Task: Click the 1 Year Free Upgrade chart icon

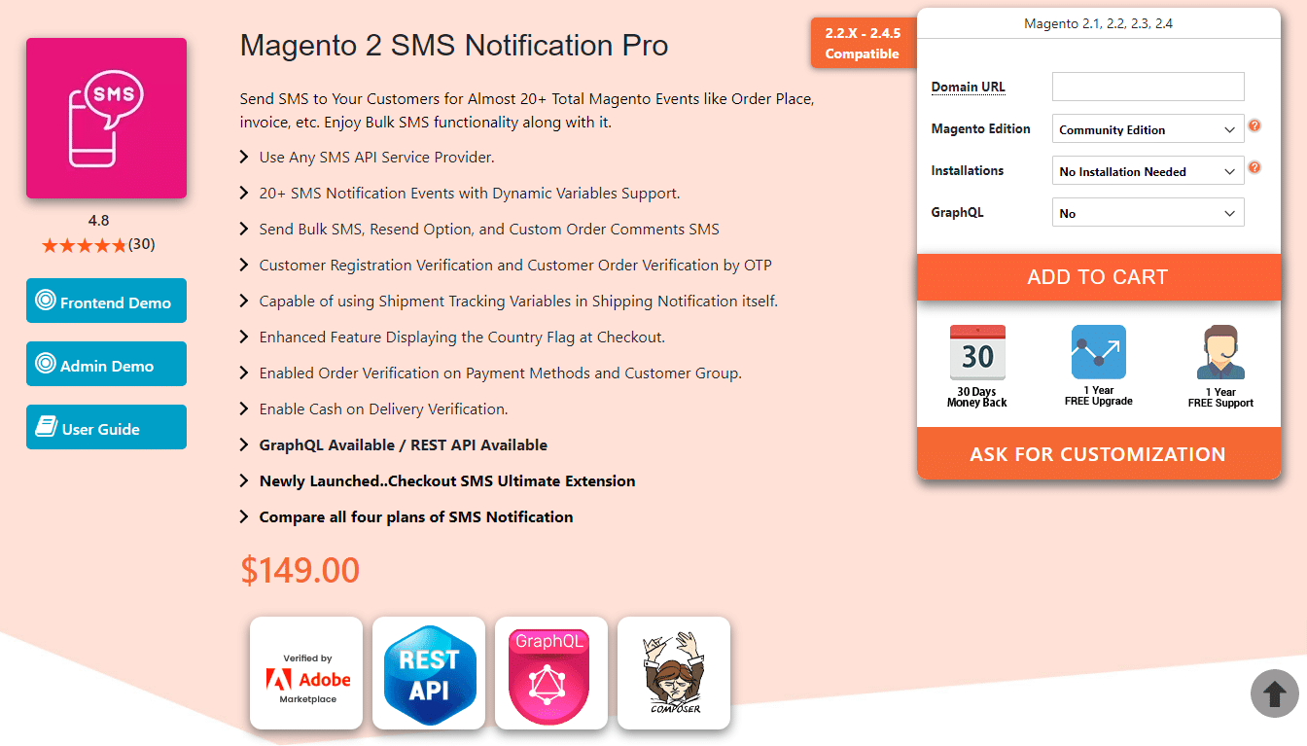Action: click(1098, 352)
